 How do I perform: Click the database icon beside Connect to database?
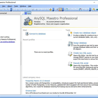(x=27, y=34)
